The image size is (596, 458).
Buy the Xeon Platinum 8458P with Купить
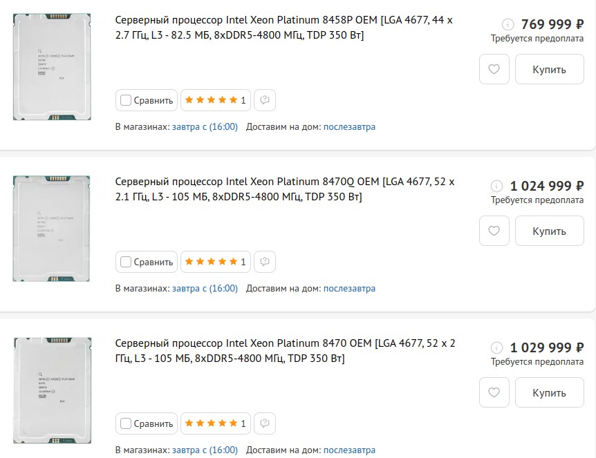[549, 69]
